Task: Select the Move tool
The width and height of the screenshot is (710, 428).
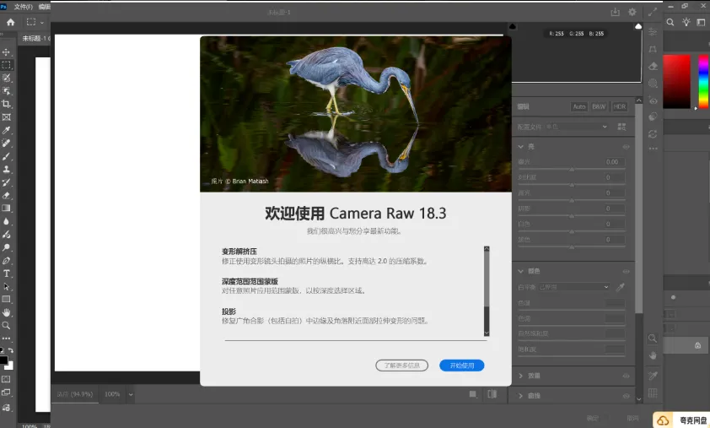Action: (x=7, y=52)
